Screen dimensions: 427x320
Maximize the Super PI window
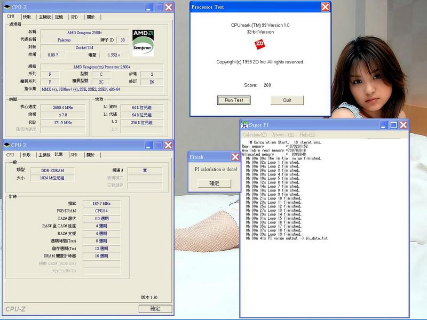394,124
